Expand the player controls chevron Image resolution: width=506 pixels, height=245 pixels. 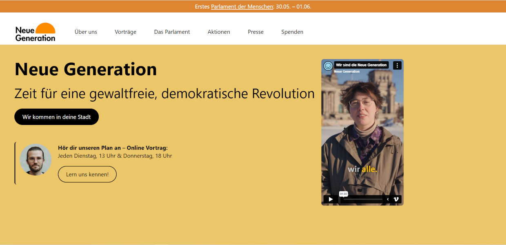(x=388, y=199)
